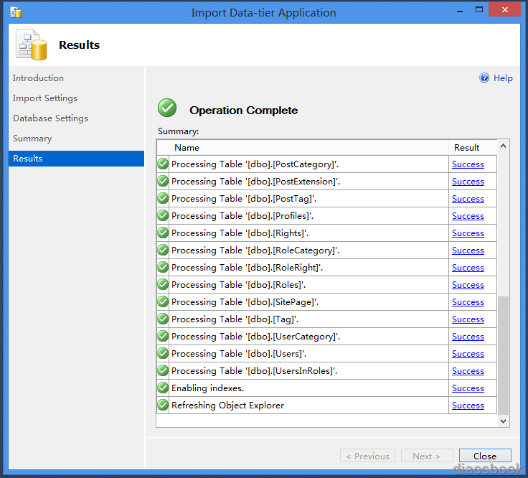Screen dimensions: 528x478
Task: Open the Success link for Rights table
Action: point(468,233)
